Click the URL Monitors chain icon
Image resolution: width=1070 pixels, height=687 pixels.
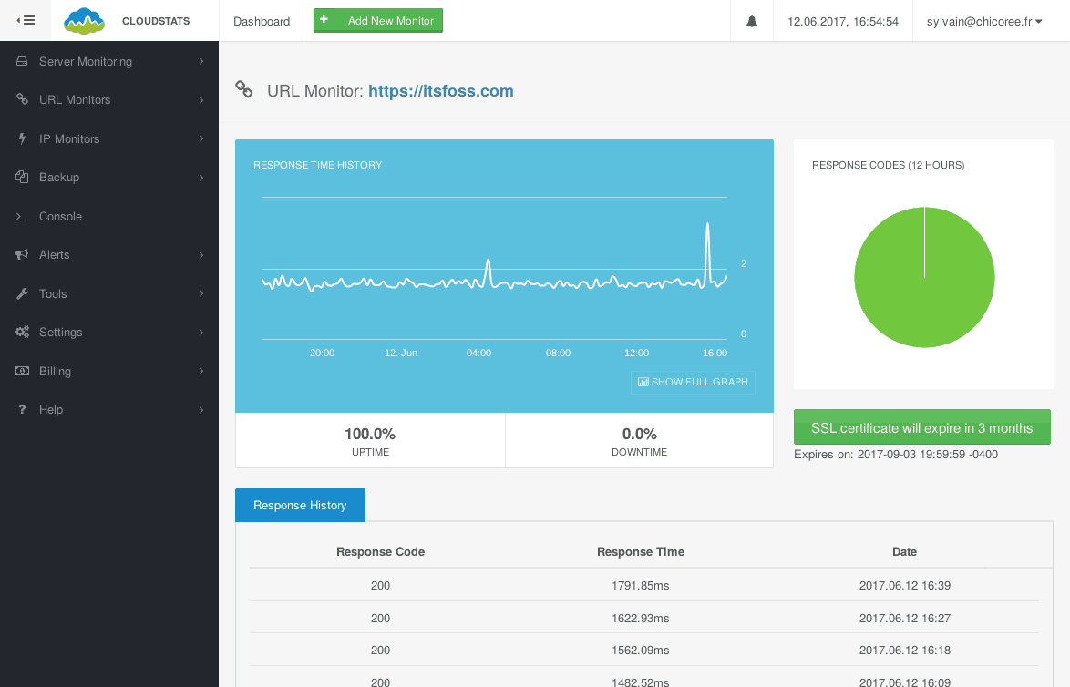coord(22,99)
